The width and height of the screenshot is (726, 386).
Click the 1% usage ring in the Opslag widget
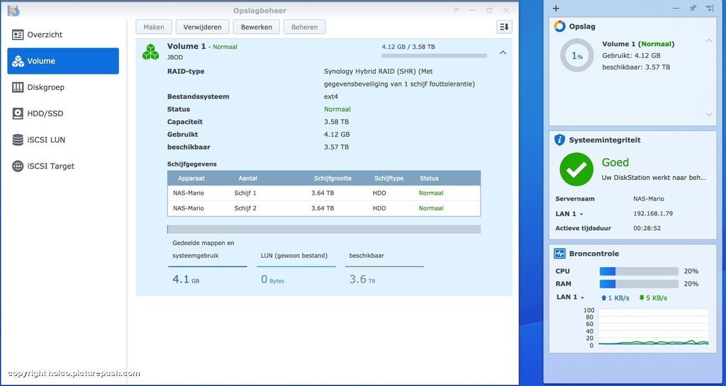click(577, 55)
